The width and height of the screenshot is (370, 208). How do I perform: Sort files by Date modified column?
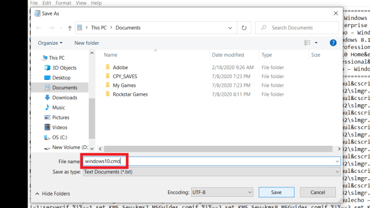click(228, 55)
